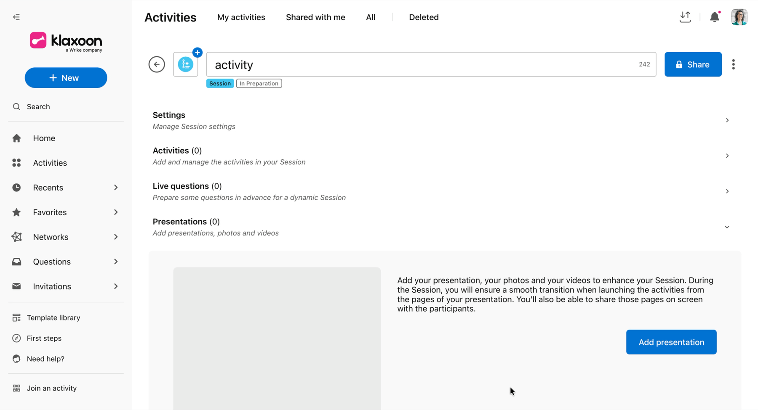The height and width of the screenshot is (410, 758).
Task: Expand the Settings section chevron
Action: pyautogui.click(x=727, y=120)
